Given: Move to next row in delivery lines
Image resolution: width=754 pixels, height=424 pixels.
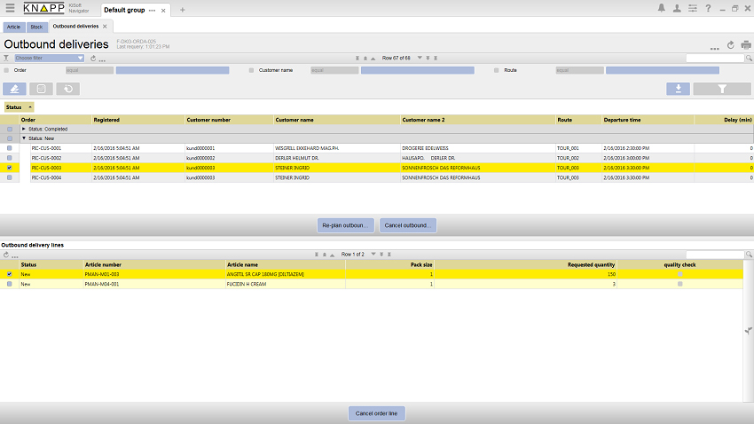Looking at the screenshot, I should point(373,254).
